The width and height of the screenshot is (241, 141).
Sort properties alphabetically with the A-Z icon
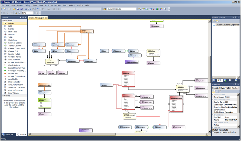pos(216,91)
